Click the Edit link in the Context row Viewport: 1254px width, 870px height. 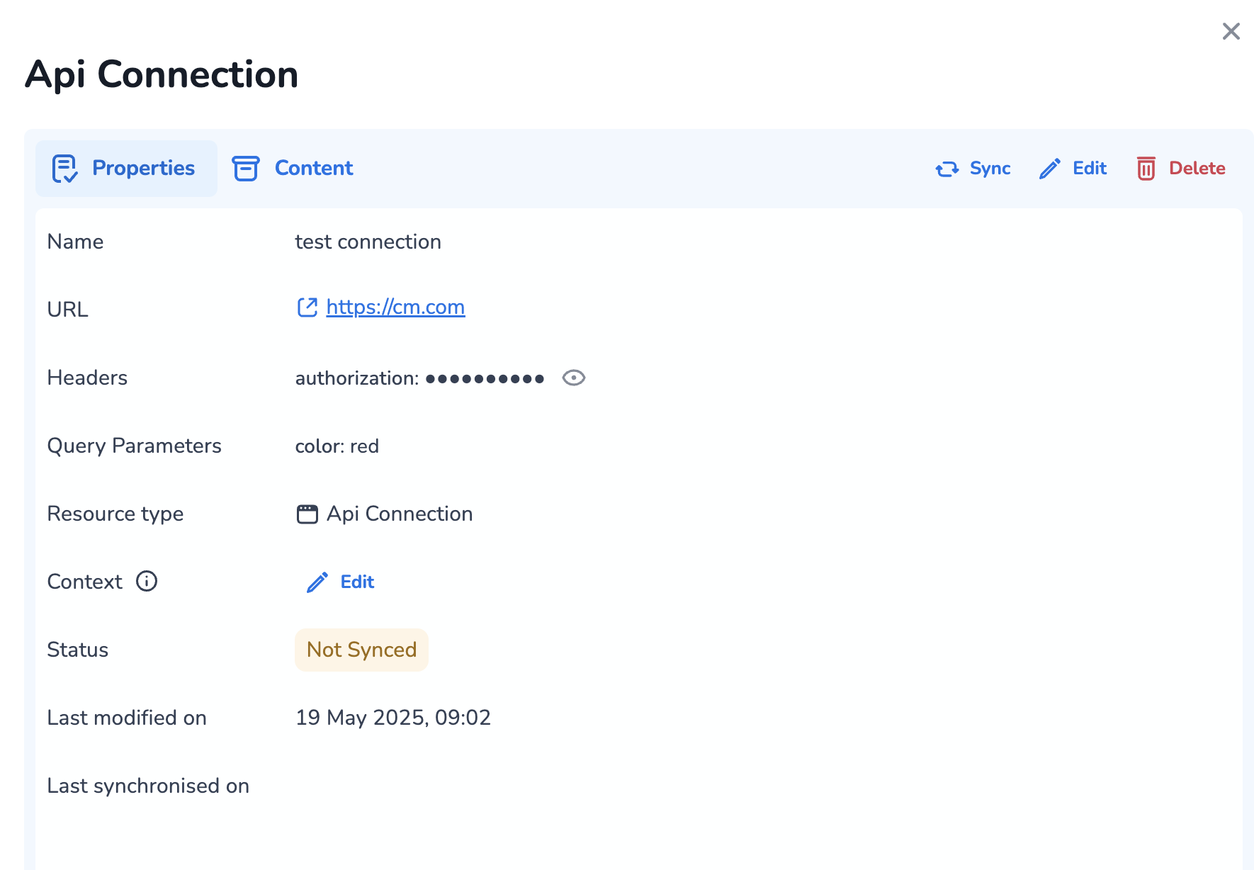tap(357, 582)
